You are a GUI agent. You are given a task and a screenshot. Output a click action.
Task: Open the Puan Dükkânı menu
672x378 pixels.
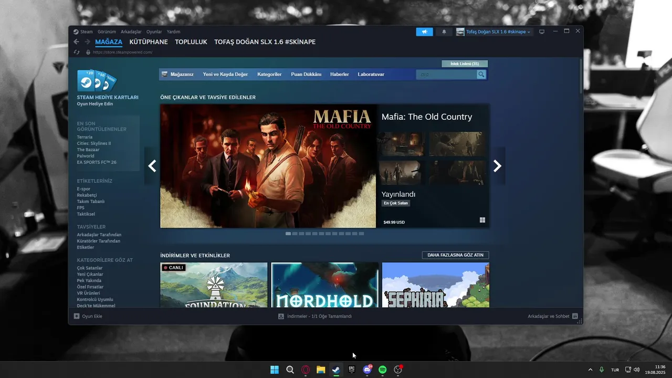click(x=306, y=75)
